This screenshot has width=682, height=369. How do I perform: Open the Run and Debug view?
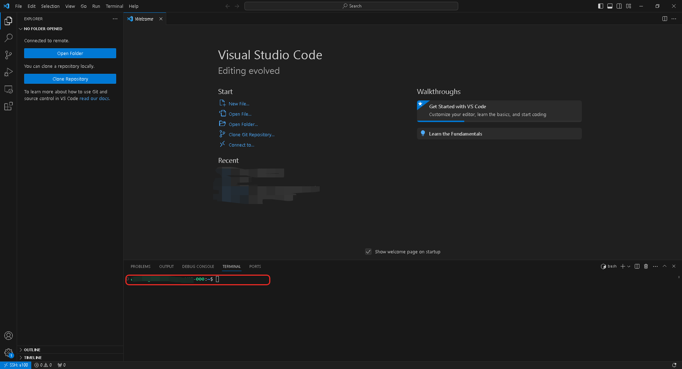tap(9, 72)
